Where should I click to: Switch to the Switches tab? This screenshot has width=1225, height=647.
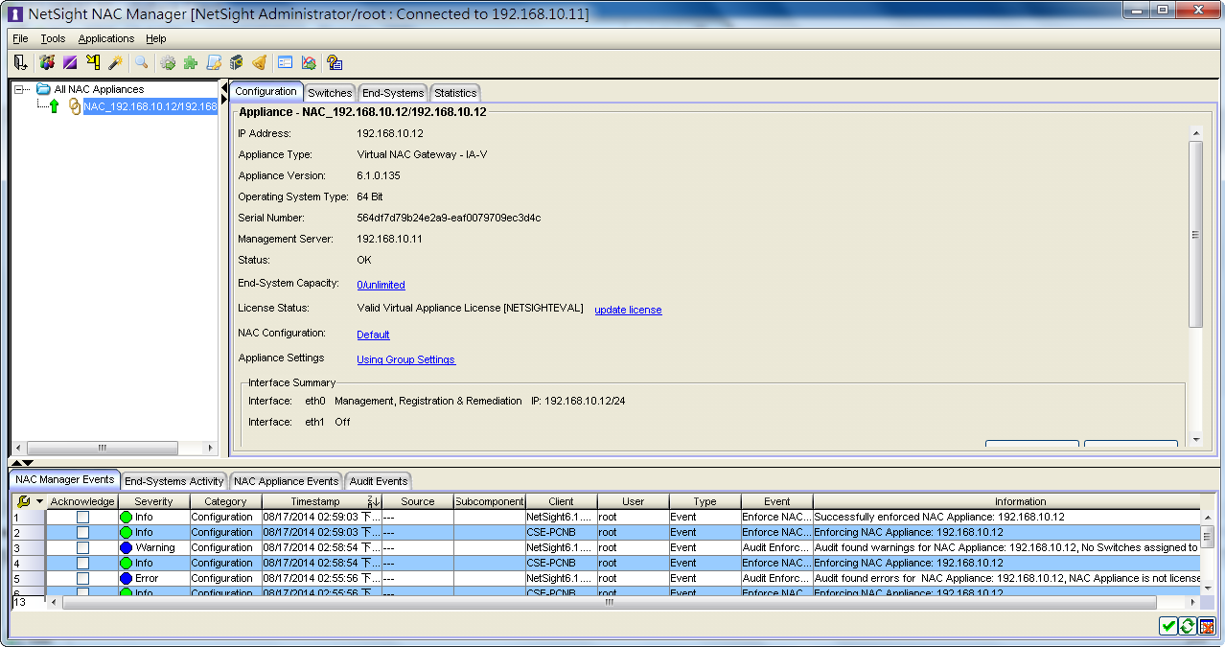(x=330, y=93)
